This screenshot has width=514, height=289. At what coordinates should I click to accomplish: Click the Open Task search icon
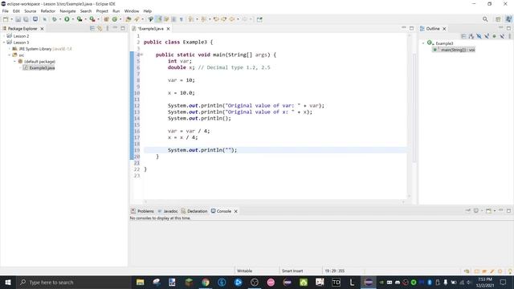[137, 19]
